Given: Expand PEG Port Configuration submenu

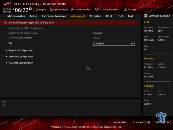Looking at the screenshot, I should (21, 63).
